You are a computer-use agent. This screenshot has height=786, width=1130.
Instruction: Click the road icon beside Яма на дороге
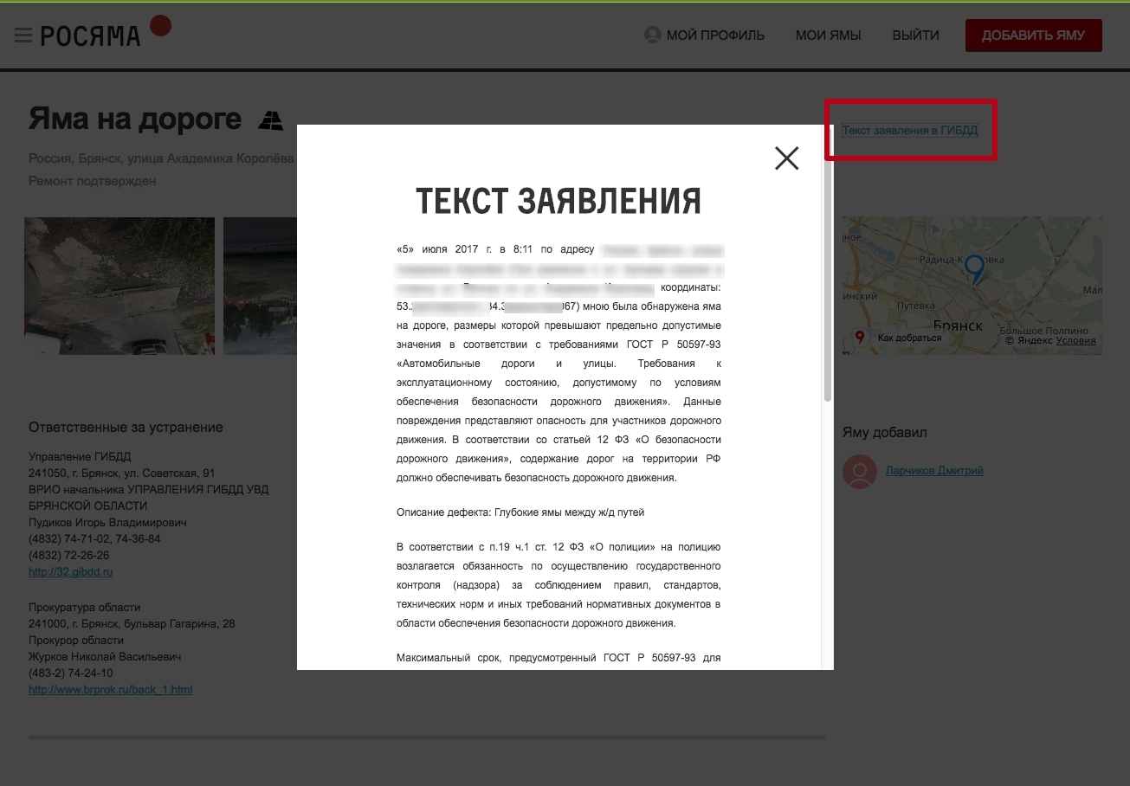pos(271,121)
